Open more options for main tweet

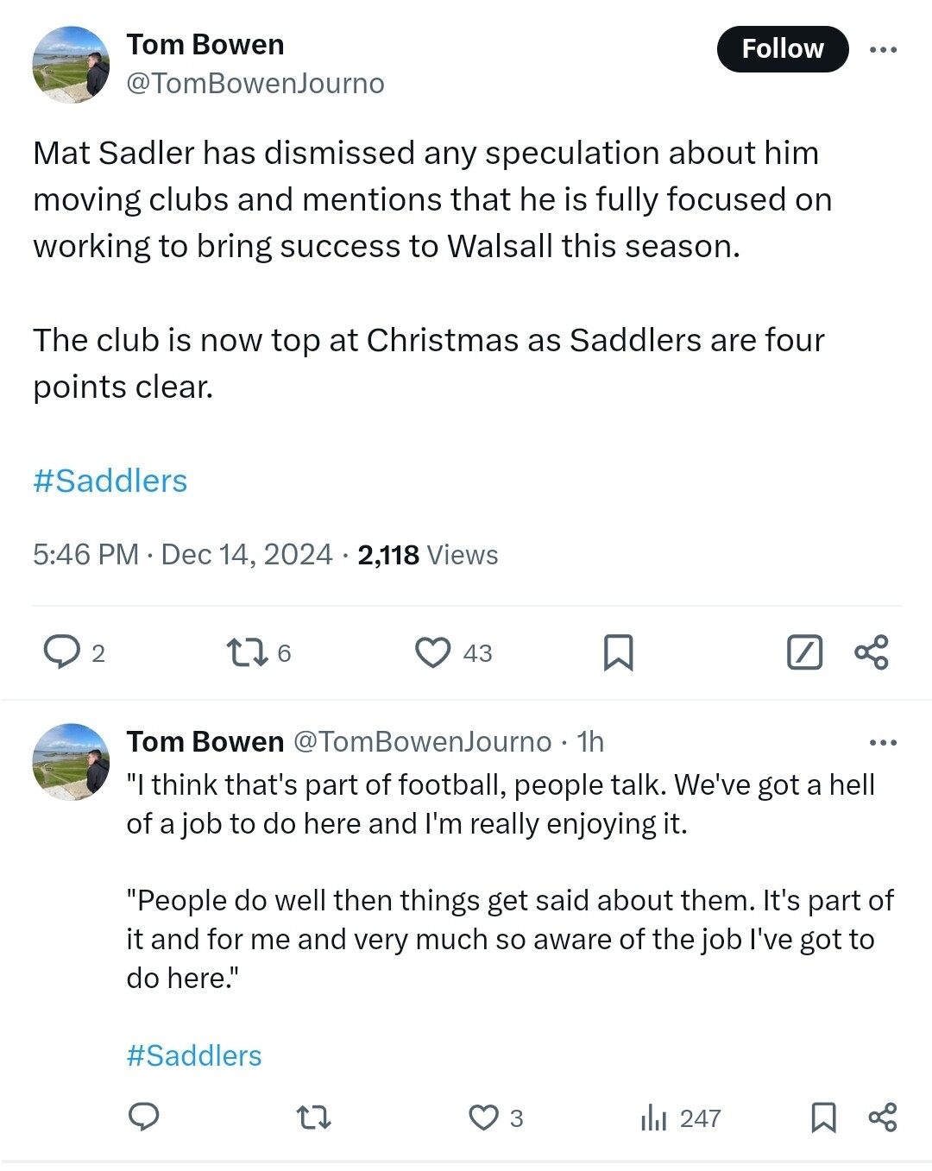point(883,49)
